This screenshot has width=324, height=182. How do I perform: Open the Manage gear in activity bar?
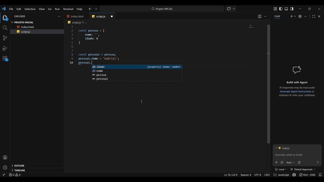(x=5, y=168)
